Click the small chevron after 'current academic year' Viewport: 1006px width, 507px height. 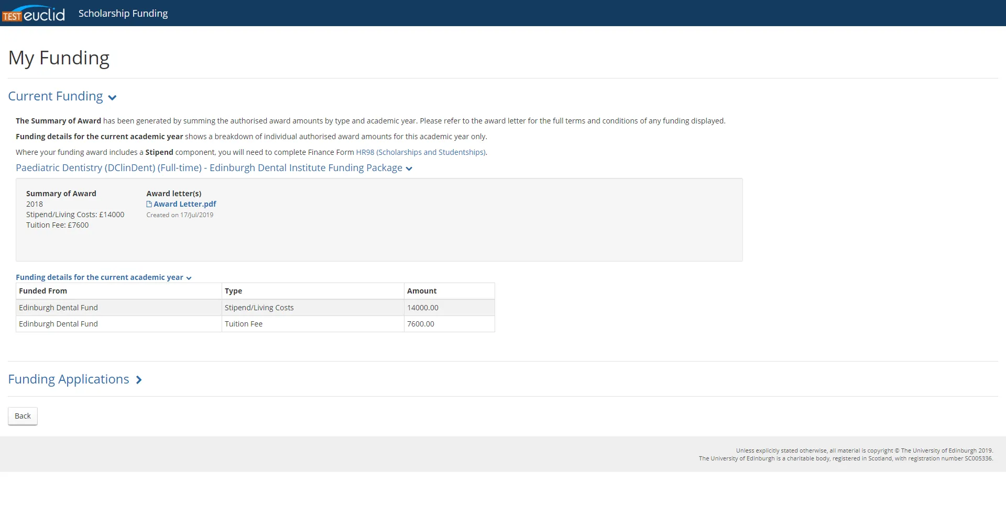pos(189,278)
